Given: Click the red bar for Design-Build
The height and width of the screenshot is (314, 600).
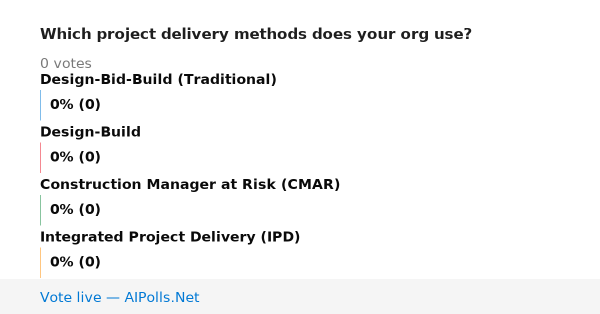Looking at the screenshot, I should click(40, 157).
